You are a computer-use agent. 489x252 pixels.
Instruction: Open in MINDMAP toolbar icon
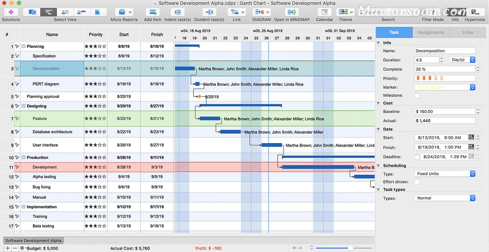[292, 12]
